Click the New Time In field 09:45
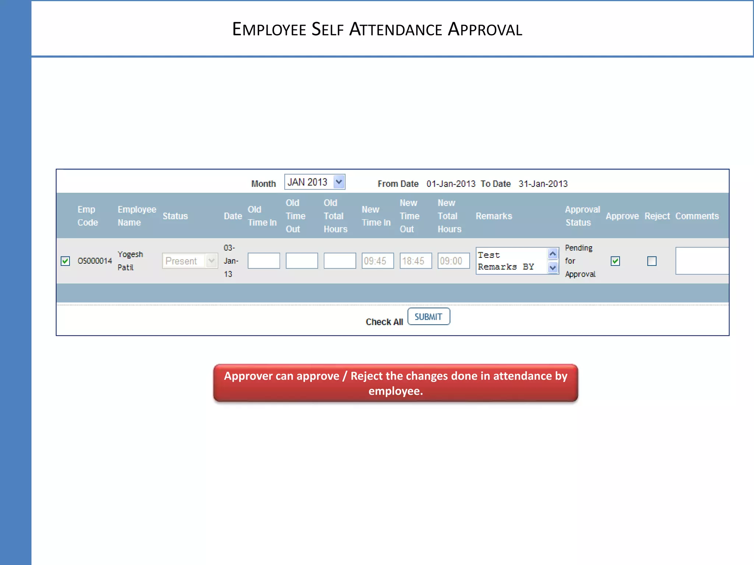The width and height of the screenshot is (754, 565). [x=378, y=261]
